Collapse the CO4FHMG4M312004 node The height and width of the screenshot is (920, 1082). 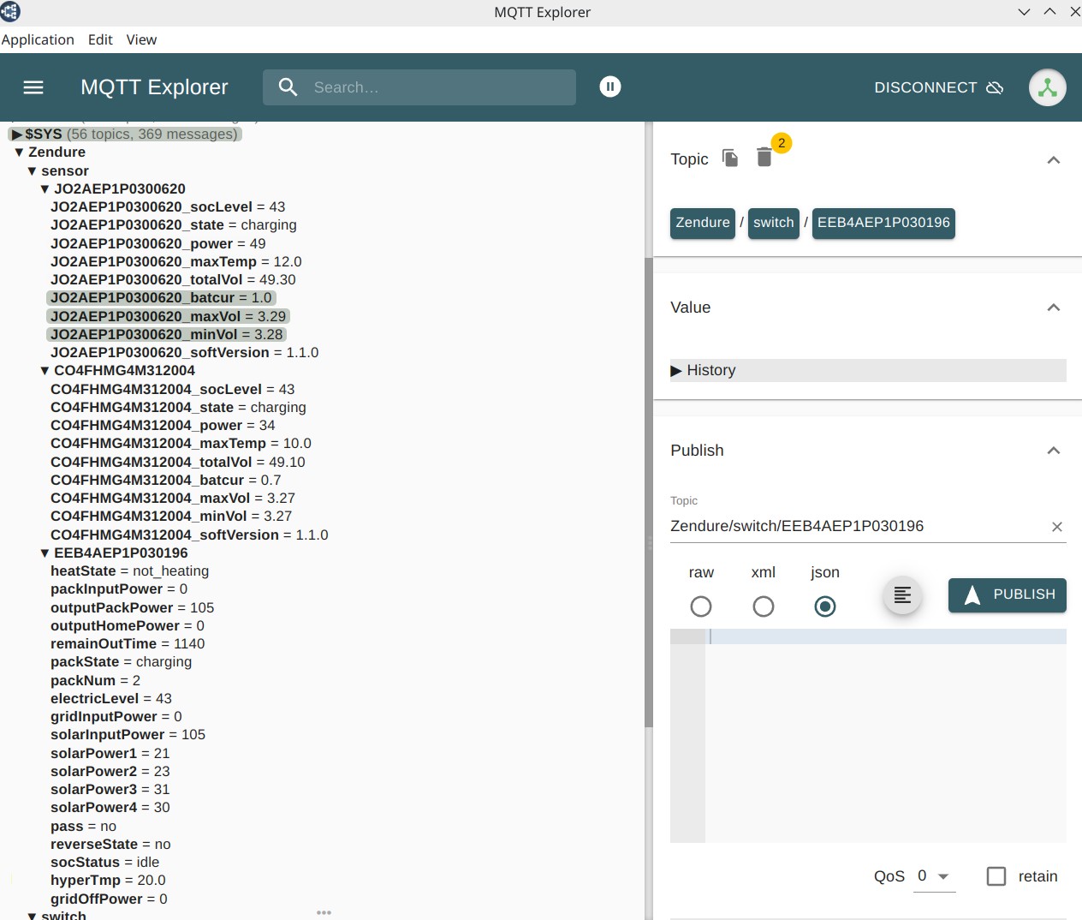pos(45,371)
